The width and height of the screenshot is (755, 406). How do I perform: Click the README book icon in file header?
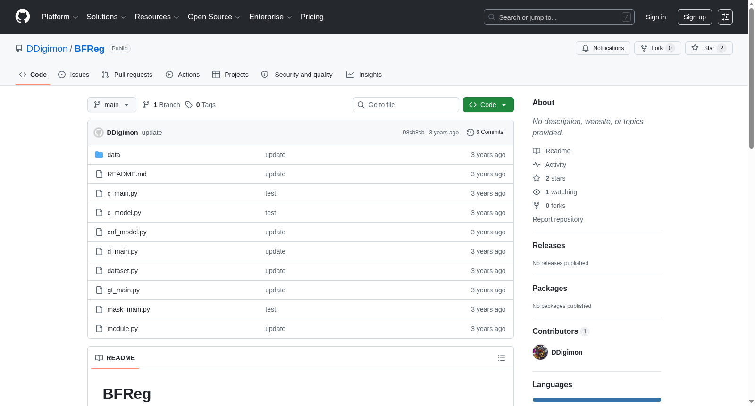pyautogui.click(x=99, y=358)
